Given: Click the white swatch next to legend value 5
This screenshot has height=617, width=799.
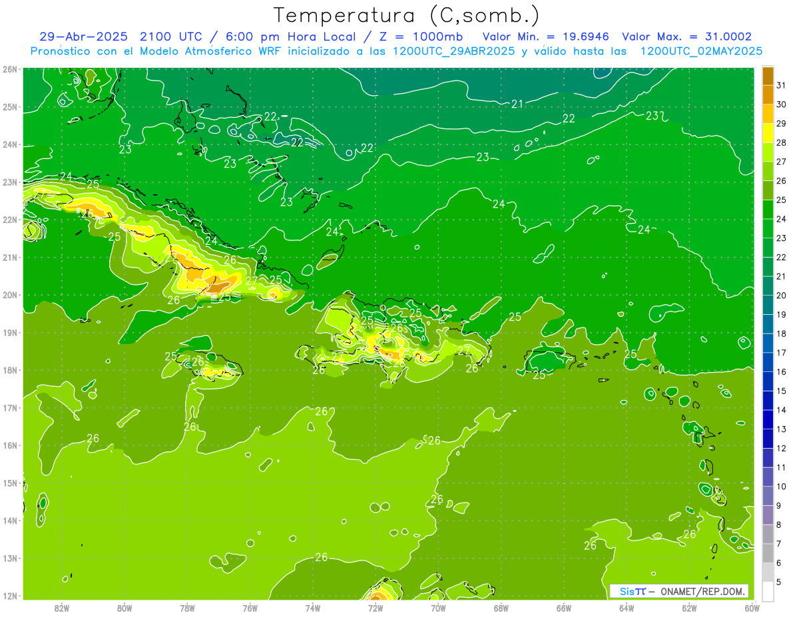Looking at the screenshot, I should point(768,590).
